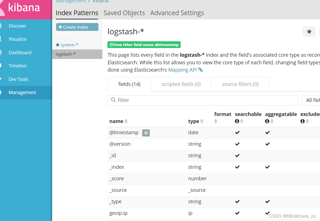Sort by searchable column arrows
Image resolution: width=320 pixels, height=221 pixels.
(242, 121)
